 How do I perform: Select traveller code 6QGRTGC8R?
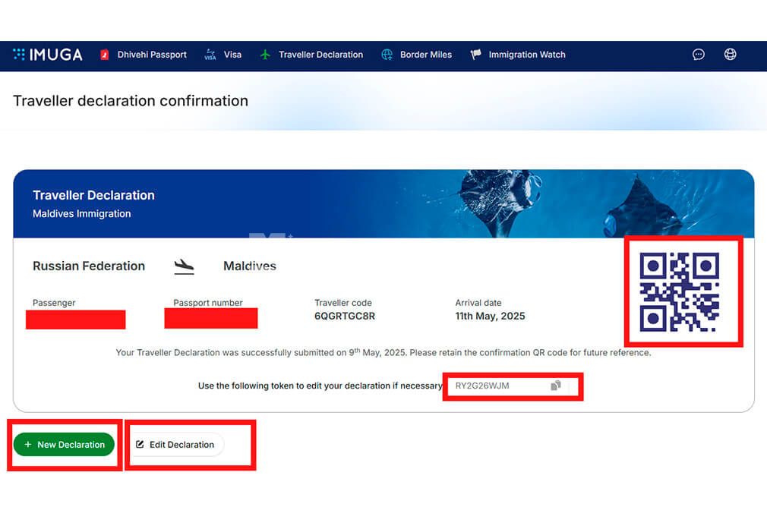[x=344, y=316]
